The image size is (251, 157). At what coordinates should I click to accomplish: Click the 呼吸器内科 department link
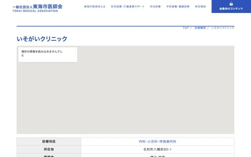pyautogui.click(x=167, y=141)
